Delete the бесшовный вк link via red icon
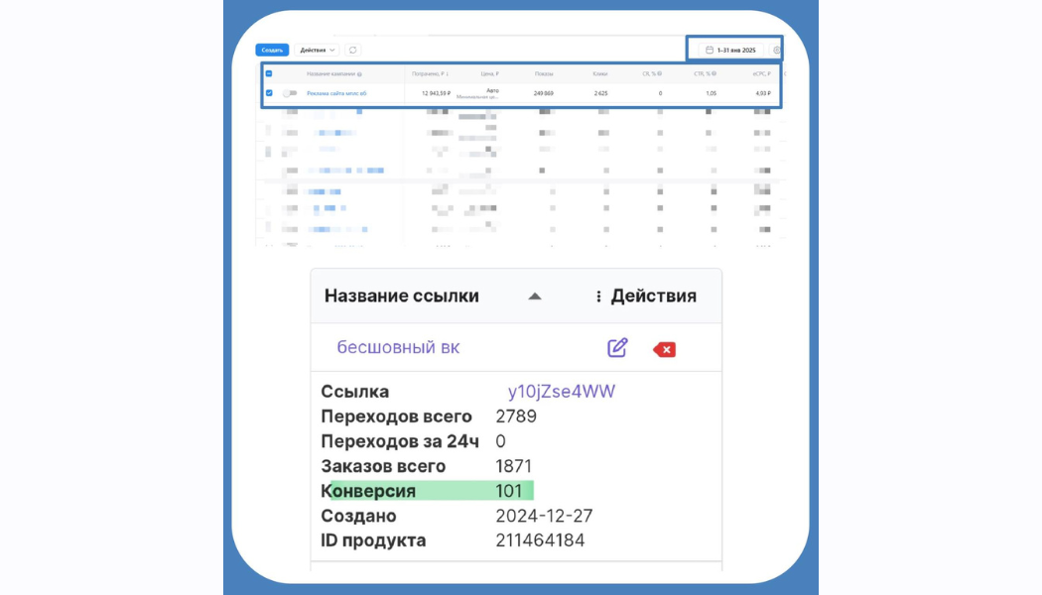Screen dimensions: 1042x595 pos(663,349)
